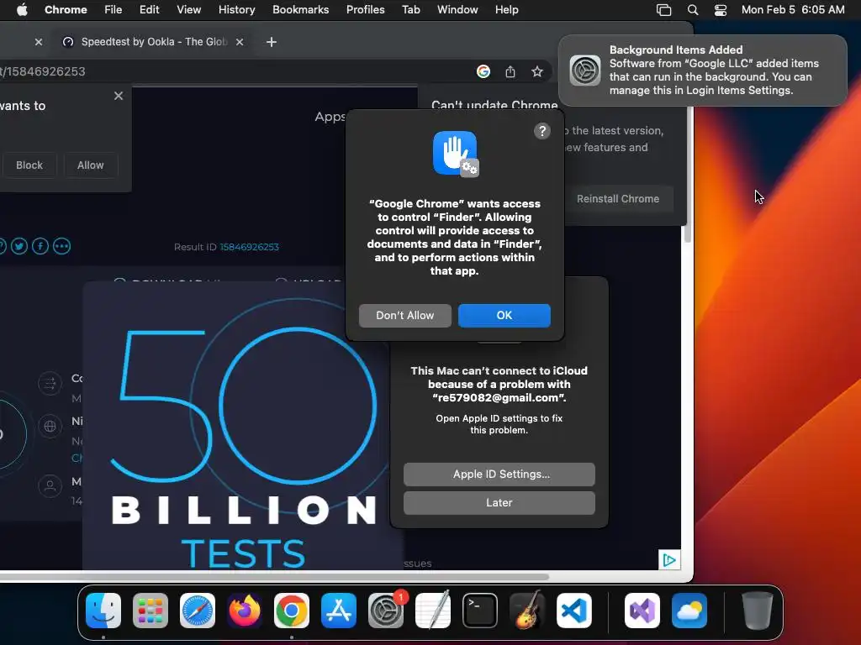The width and height of the screenshot is (861, 645).
Task: Open the Apple menu
Action: click(x=22, y=10)
